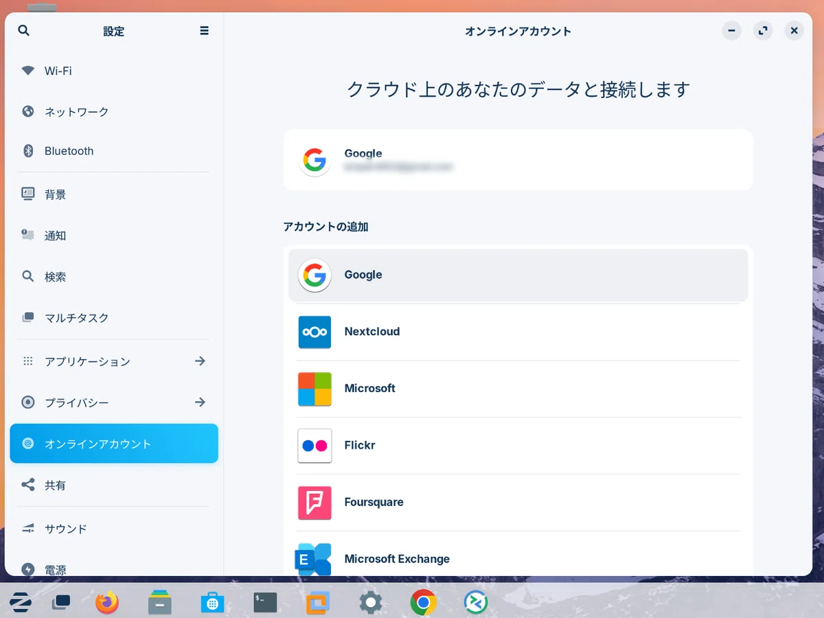Launch Zorin Connect icon in taskbar
824x618 pixels.
click(476, 602)
